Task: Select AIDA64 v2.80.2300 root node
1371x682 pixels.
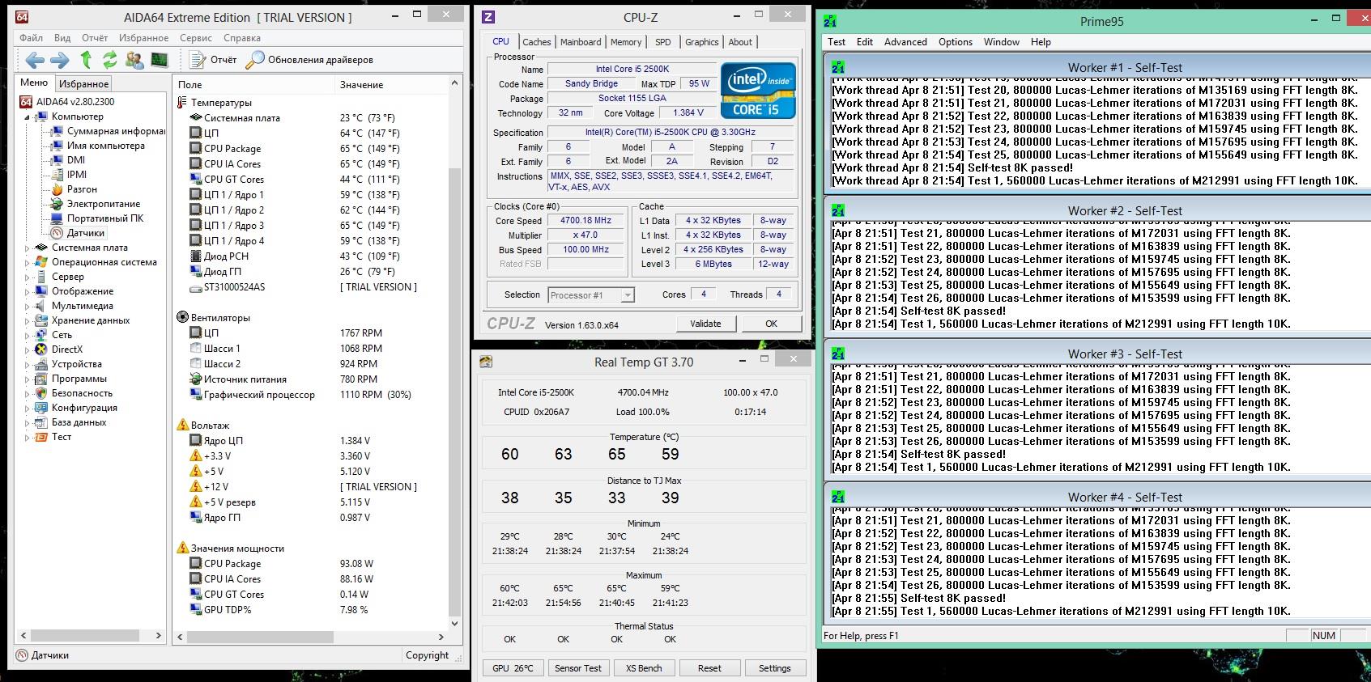Action: click(67, 102)
